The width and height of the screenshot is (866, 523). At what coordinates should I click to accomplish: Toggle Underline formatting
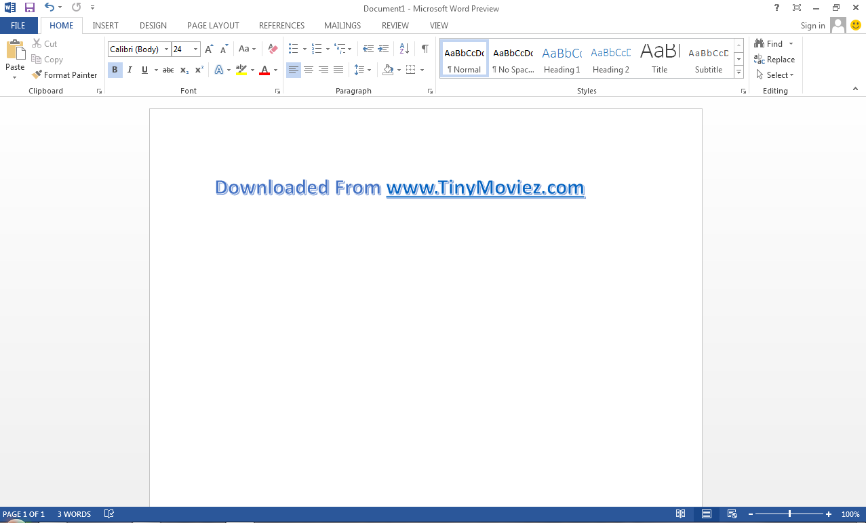coord(144,70)
